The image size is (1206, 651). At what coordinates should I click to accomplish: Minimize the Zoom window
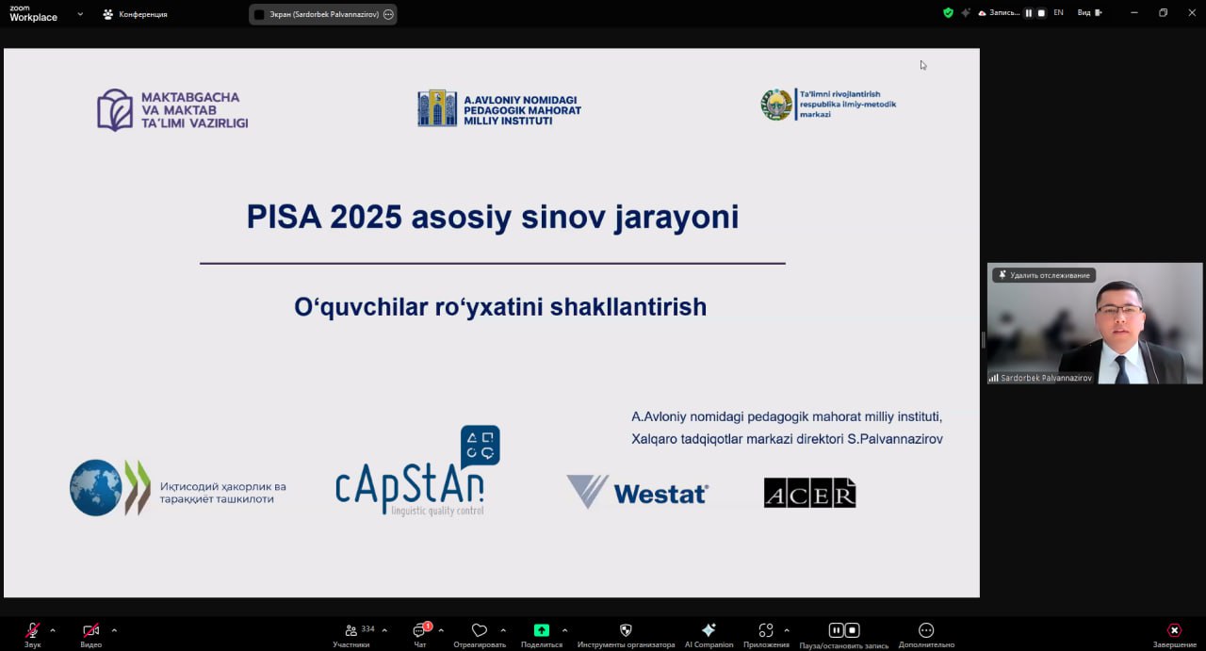click(x=1134, y=13)
